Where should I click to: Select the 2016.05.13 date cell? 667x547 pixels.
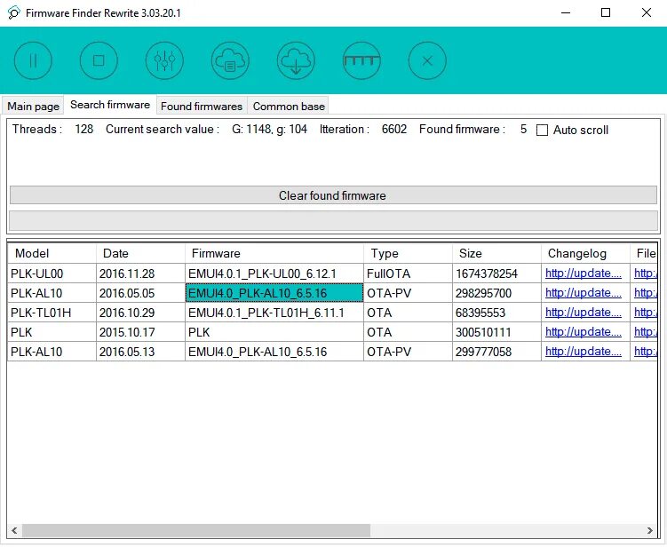pos(141,352)
